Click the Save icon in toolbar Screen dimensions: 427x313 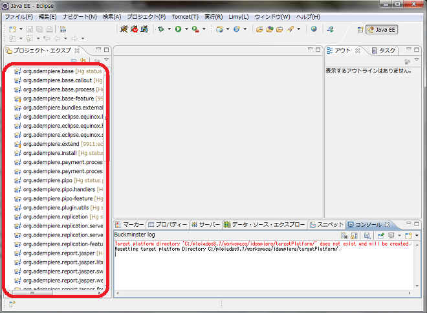30,29
